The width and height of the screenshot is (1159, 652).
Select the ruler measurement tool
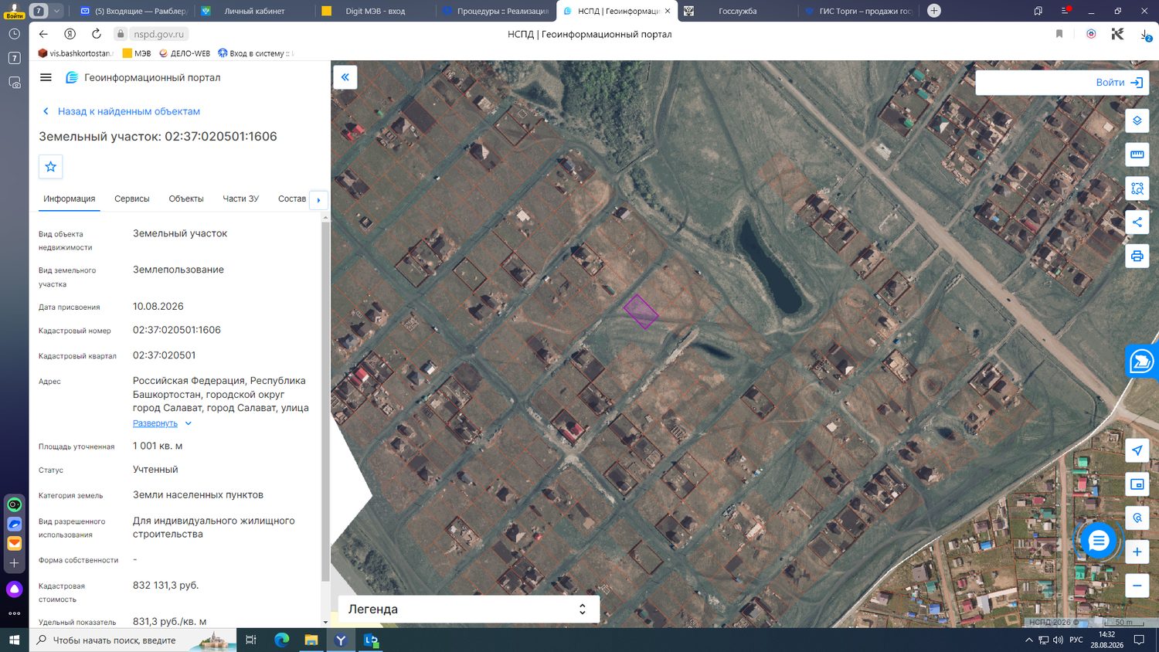coord(1137,155)
